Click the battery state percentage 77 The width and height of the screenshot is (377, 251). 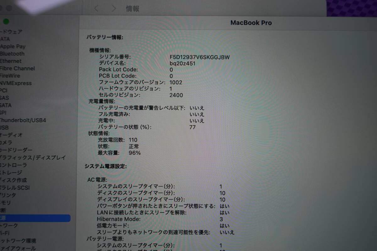(x=192, y=127)
